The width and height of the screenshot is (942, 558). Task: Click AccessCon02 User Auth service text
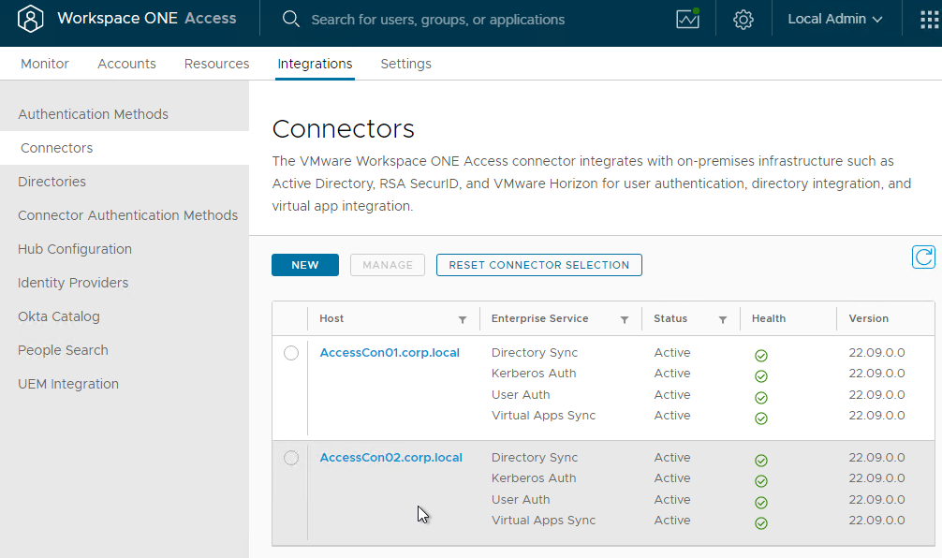(521, 499)
